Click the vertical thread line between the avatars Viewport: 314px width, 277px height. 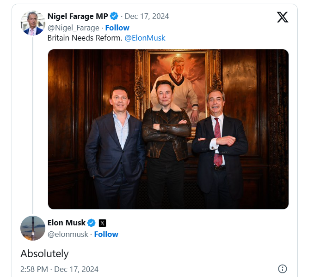coord(33,124)
